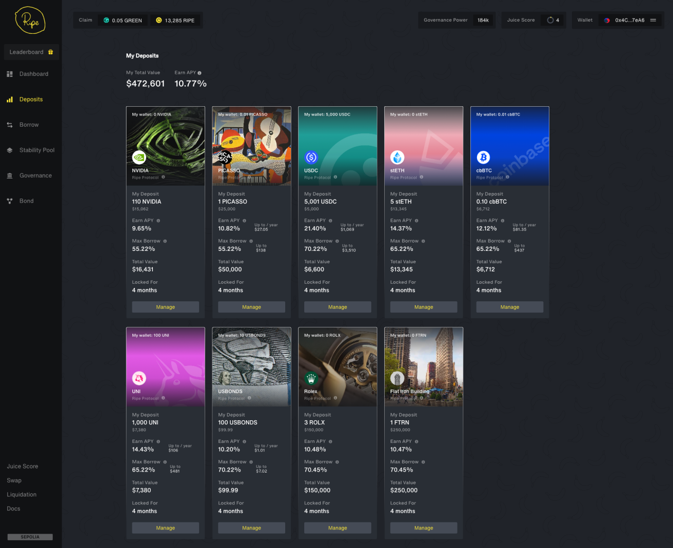
Task: Manage the NVIDIA deposit
Action: point(166,307)
